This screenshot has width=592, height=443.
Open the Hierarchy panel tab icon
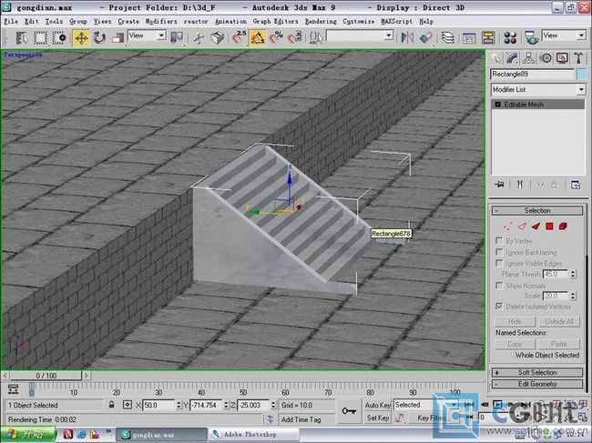point(530,56)
